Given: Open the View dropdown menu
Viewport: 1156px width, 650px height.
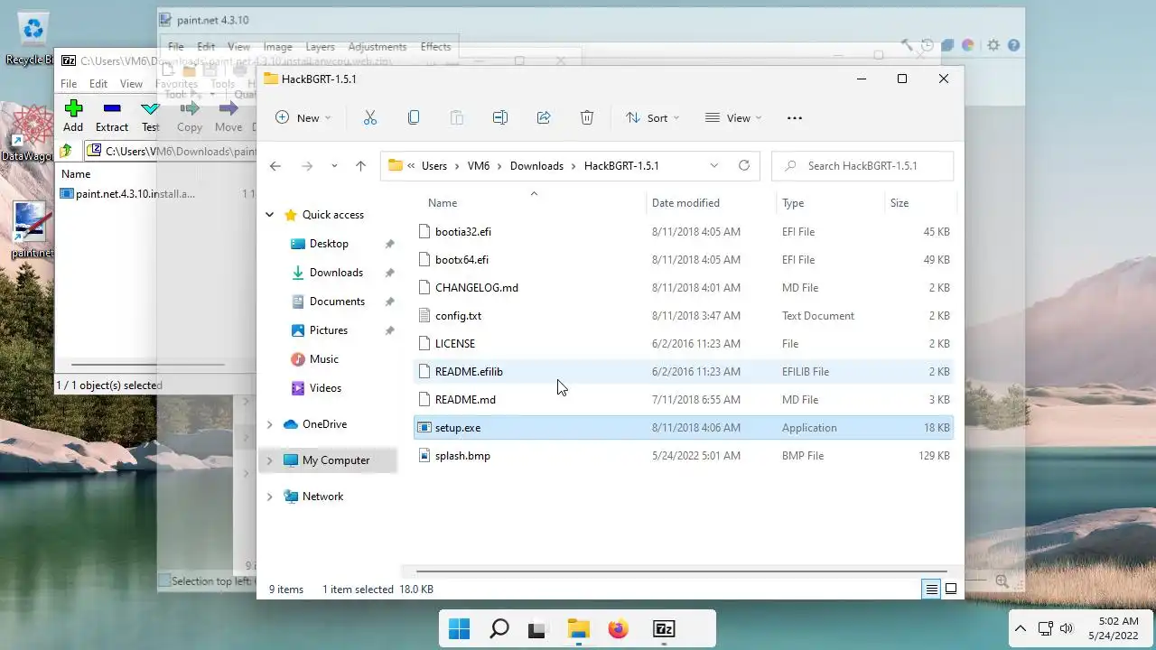Looking at the screenshot, I should click(x=733, y=117).
